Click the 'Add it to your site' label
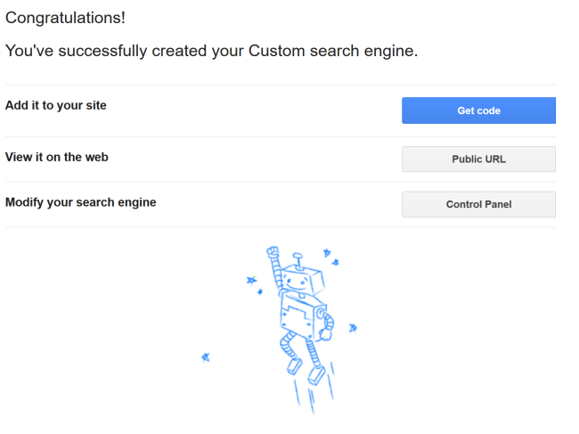This screenshot has height=434, width=579. tap(56, 105)
